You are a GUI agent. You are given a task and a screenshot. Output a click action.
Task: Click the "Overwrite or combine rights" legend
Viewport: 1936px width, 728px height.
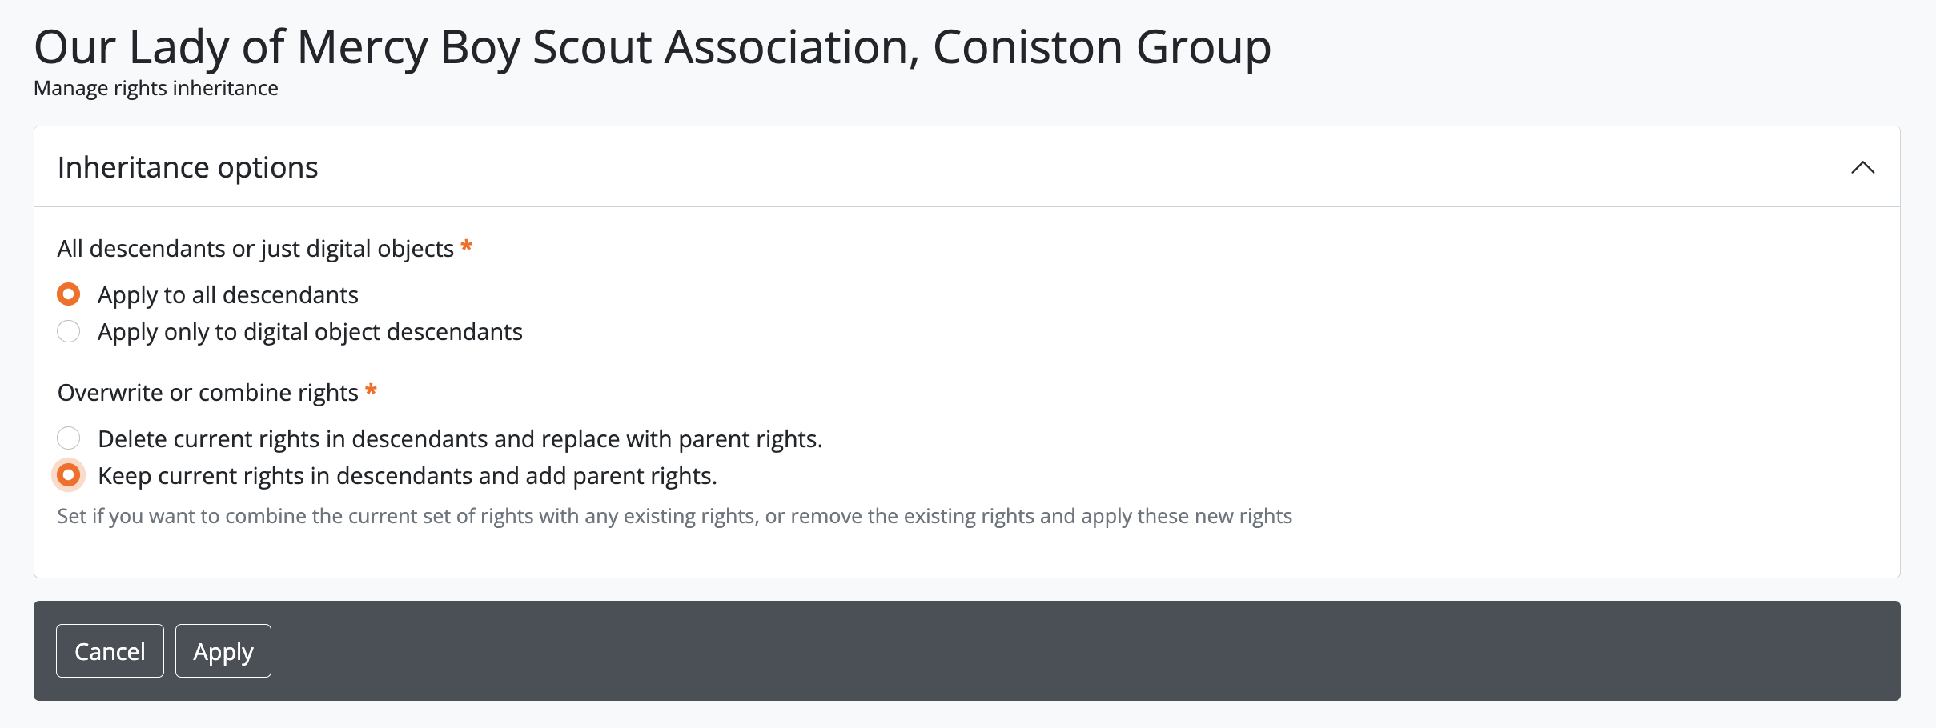click(x=207, y=393)
